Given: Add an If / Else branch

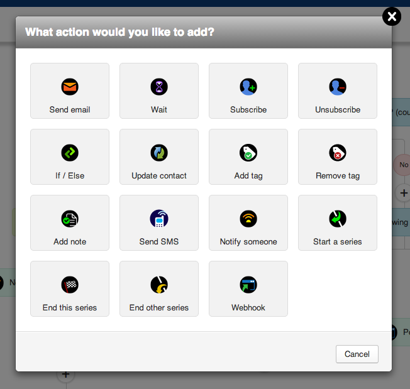Looking at the screenshot, I should pyautogui.click(x=70, y=156).
